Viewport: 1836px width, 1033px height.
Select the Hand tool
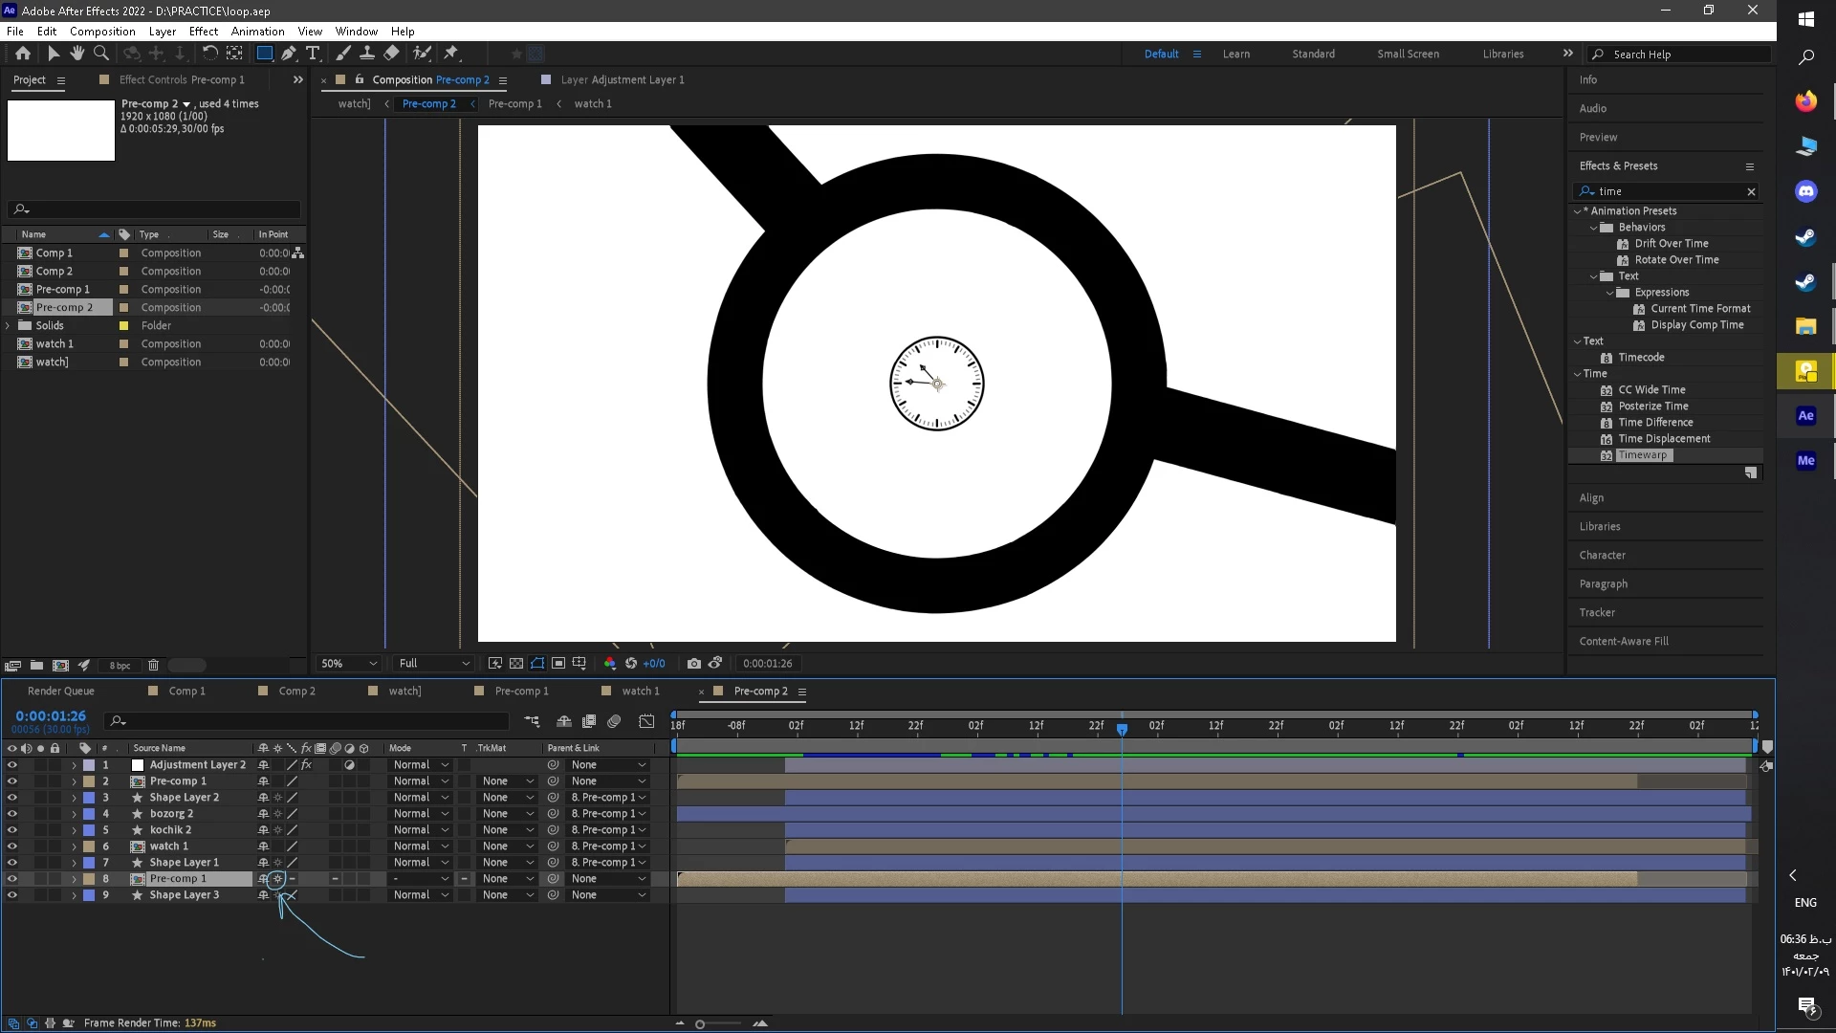click(77, 54)
